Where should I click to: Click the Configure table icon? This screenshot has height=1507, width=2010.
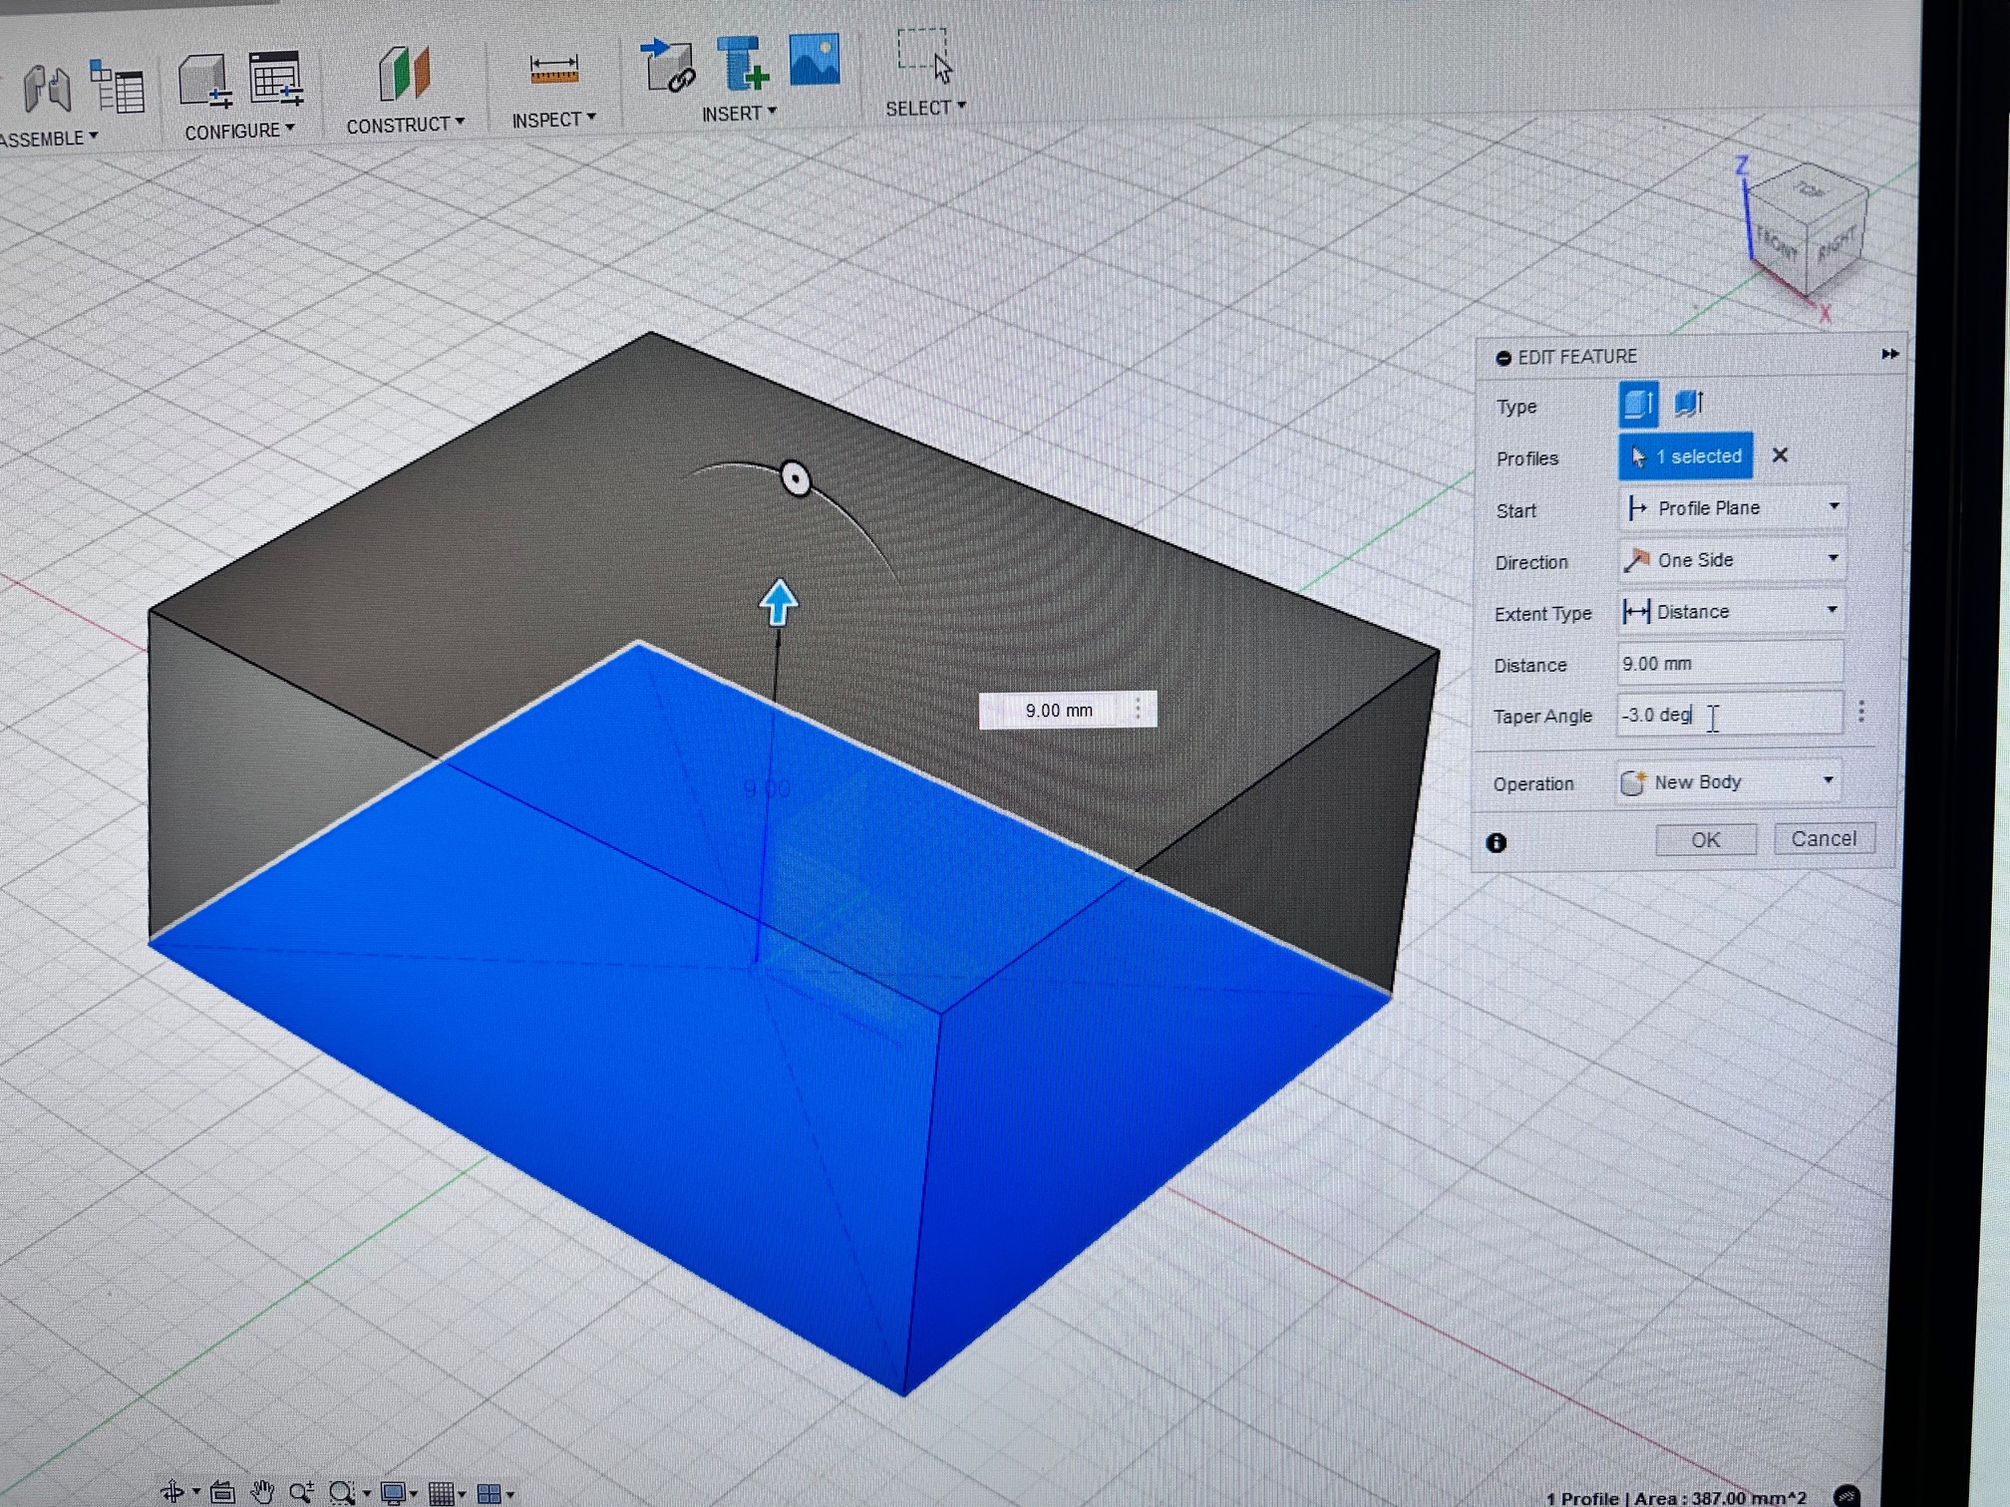275,78
